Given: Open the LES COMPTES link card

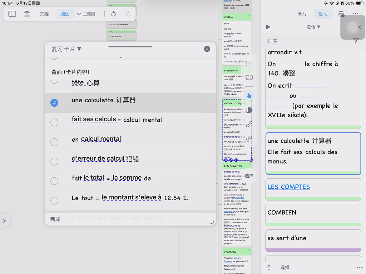Looking at the screenshot, I should pos(289,187).
